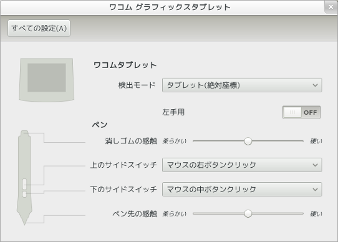Click the tablet illustration image
The image size is (338, 242).
tap(47, 80)
